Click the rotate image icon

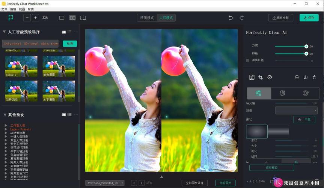coord(315,77)
